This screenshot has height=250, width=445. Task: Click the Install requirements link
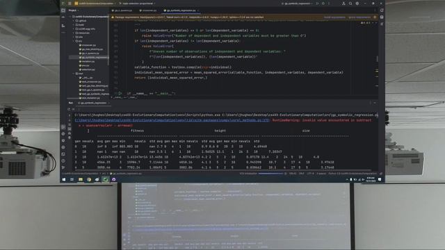point(334,17)
